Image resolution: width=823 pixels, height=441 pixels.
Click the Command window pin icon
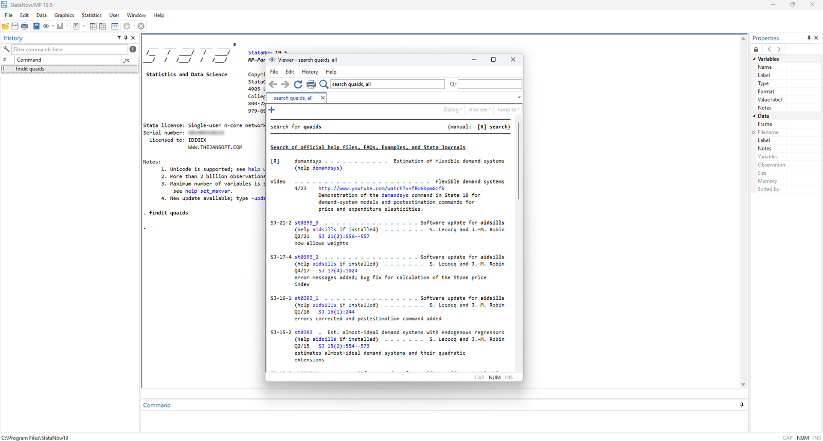tap(742, 405)
